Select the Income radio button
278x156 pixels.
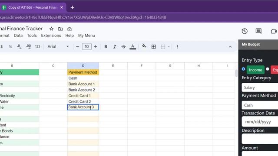(x=243, y=69)
